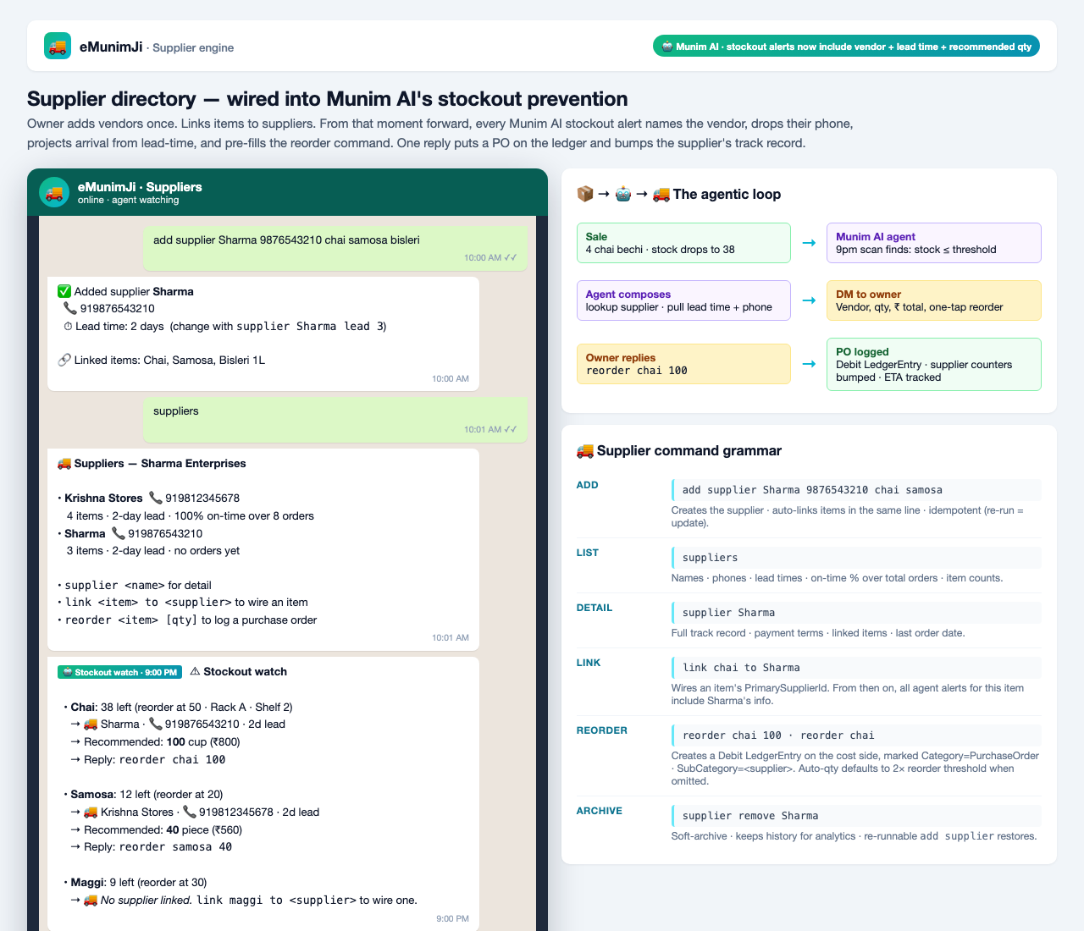Image resolution: width=1084 pixels, height=931 pixels.
Task: Click the eMunimJi truck logo in header
Action: 58,46
